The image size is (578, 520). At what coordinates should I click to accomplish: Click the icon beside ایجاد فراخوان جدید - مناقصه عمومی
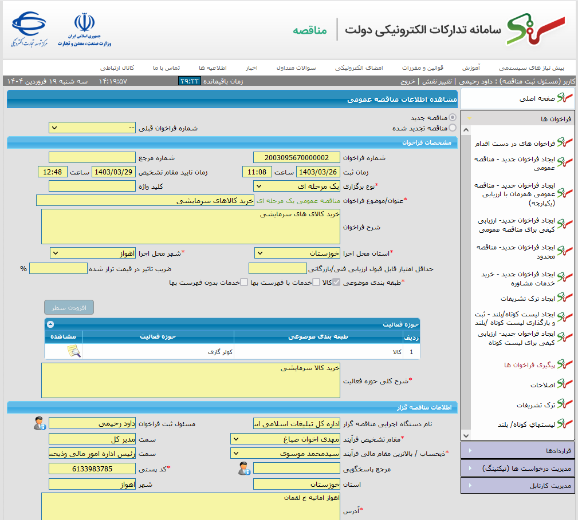(x=565, y=162)
